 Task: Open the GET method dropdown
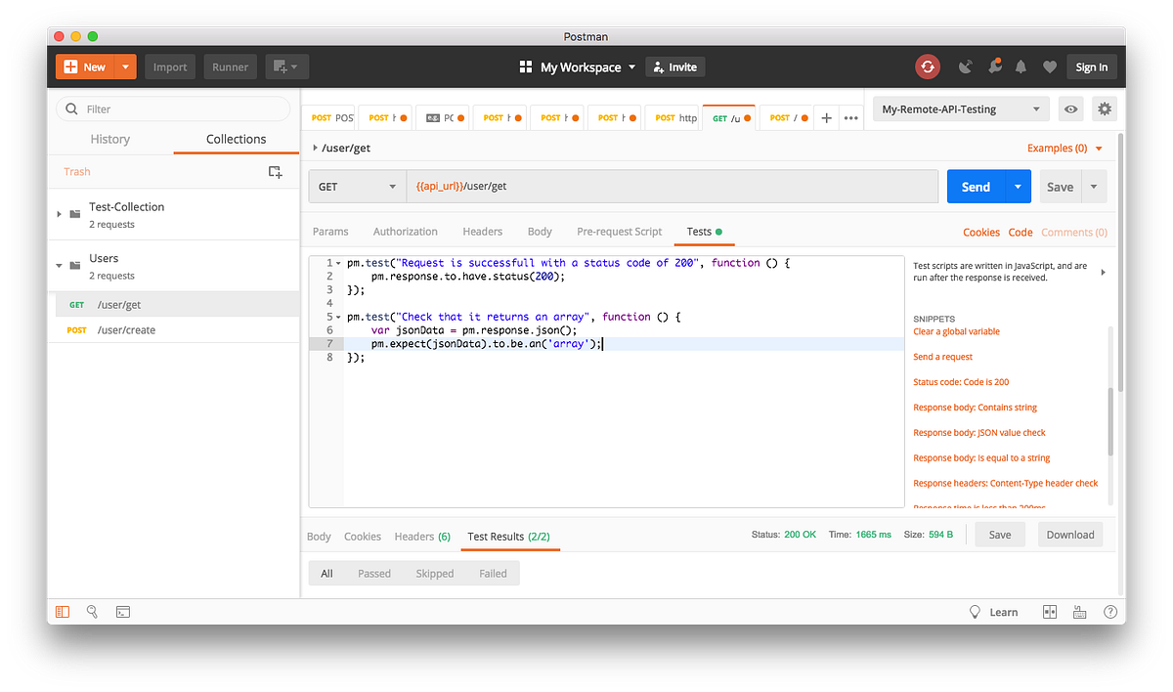(357, 187)
